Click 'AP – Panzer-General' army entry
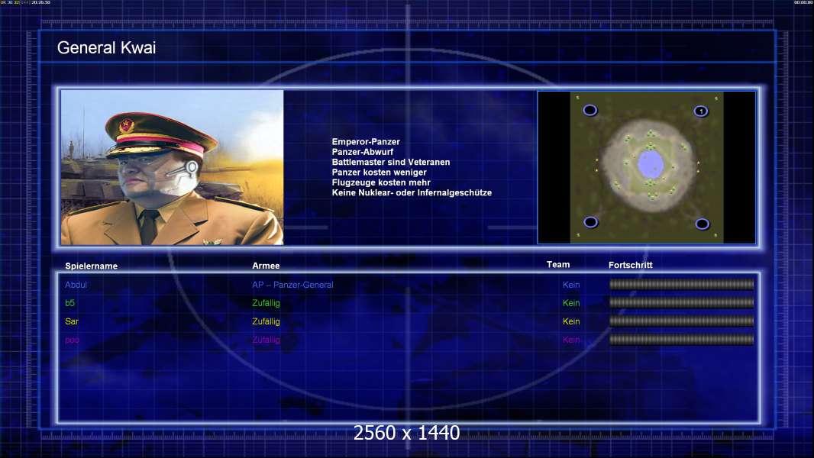Image resolution: width=814 pixels, height=458 pixels. (292, 285)
